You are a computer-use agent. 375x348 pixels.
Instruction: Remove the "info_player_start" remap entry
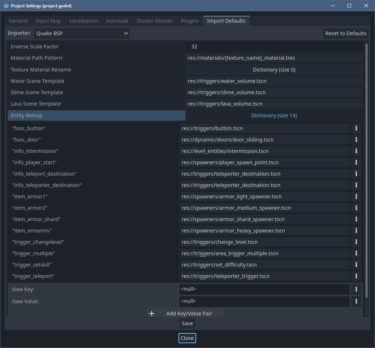click(x=356, y=162)
